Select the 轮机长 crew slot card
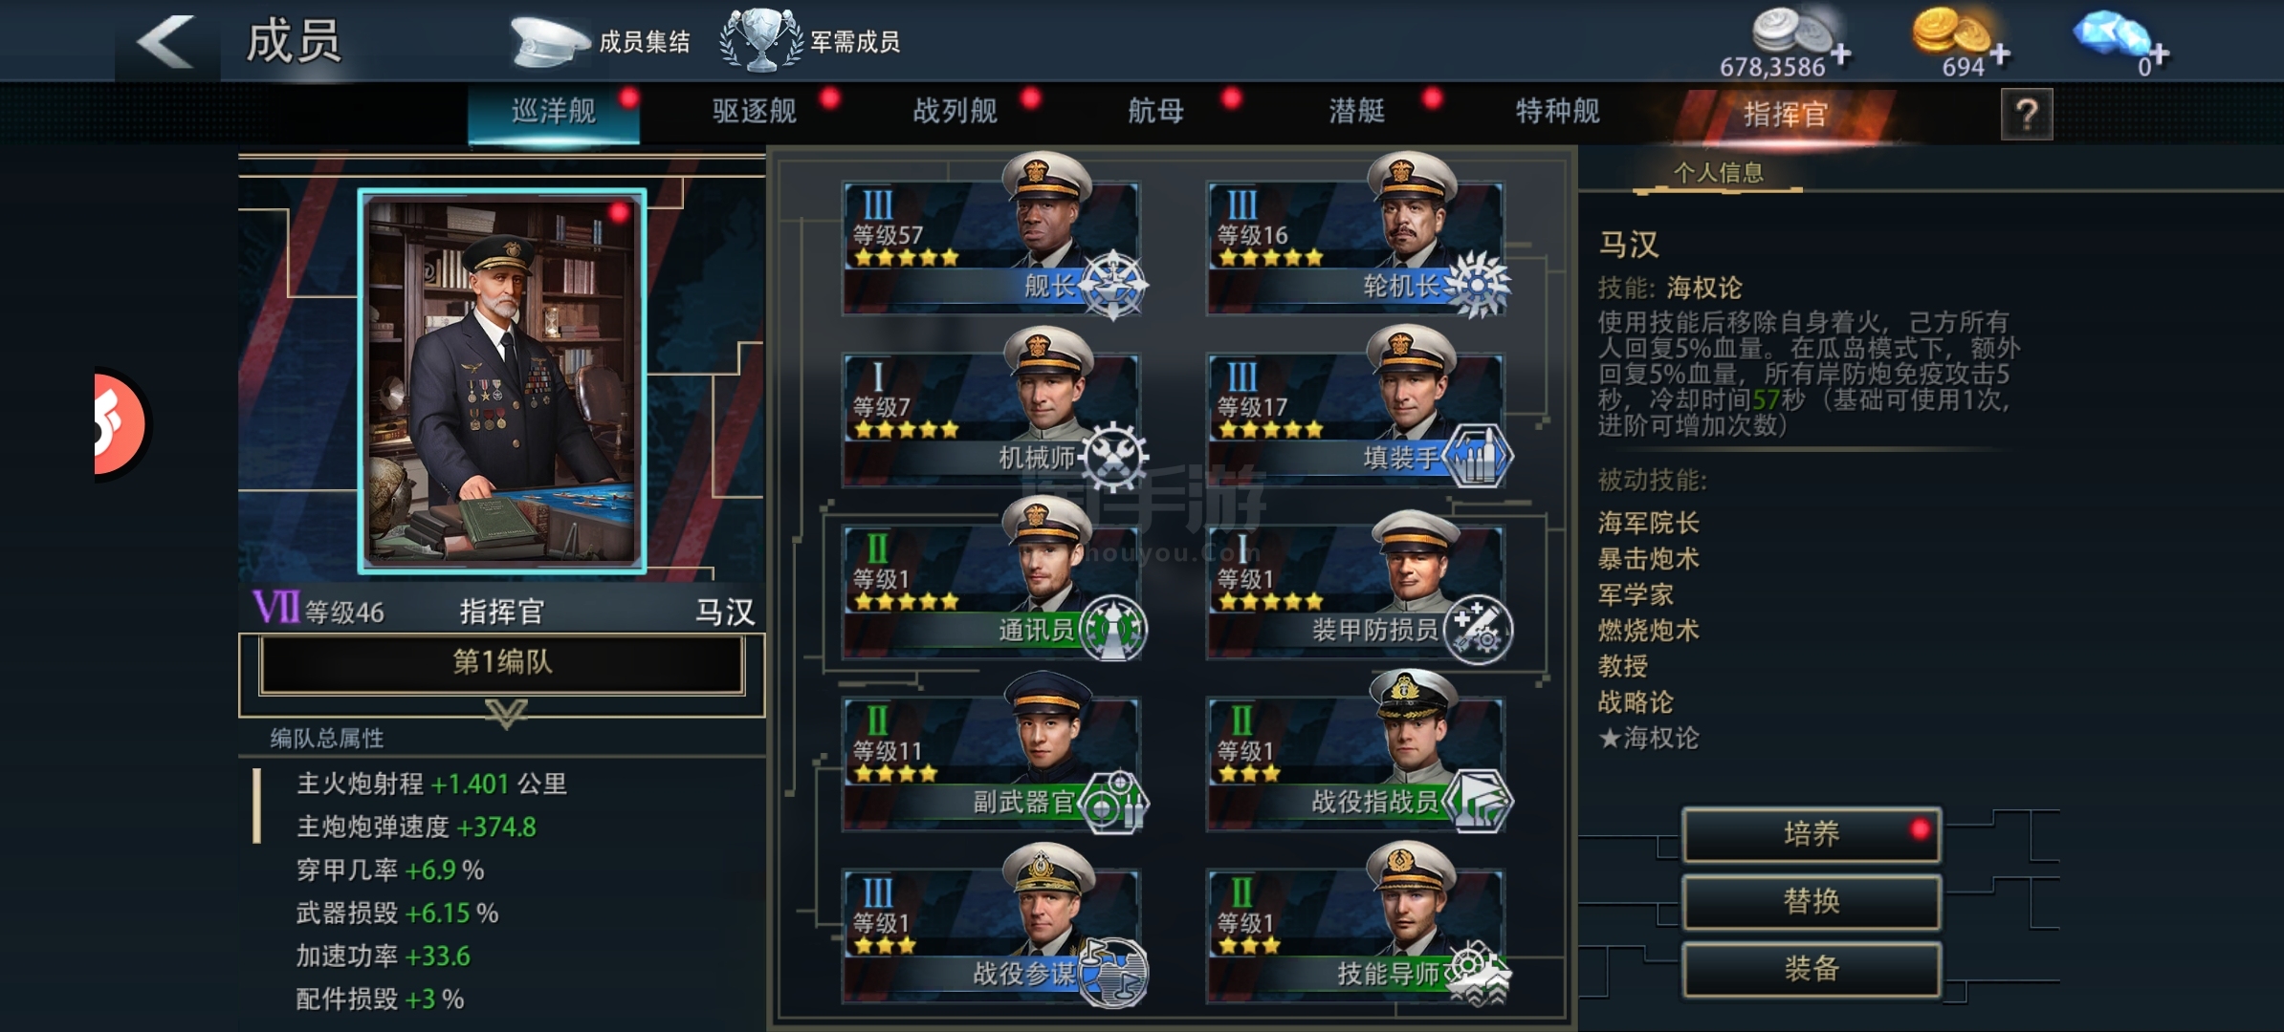Screen dimensions: 2284x1032 [x=1356, y=237]
